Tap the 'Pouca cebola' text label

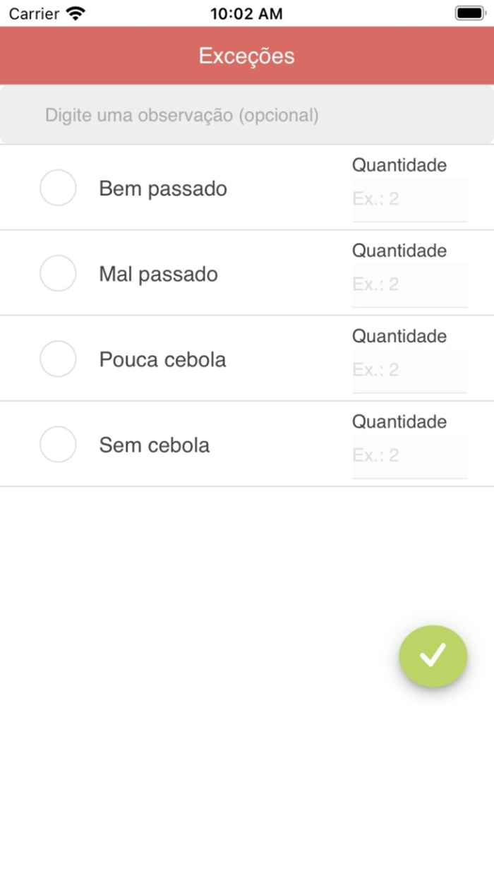[162, 360]
